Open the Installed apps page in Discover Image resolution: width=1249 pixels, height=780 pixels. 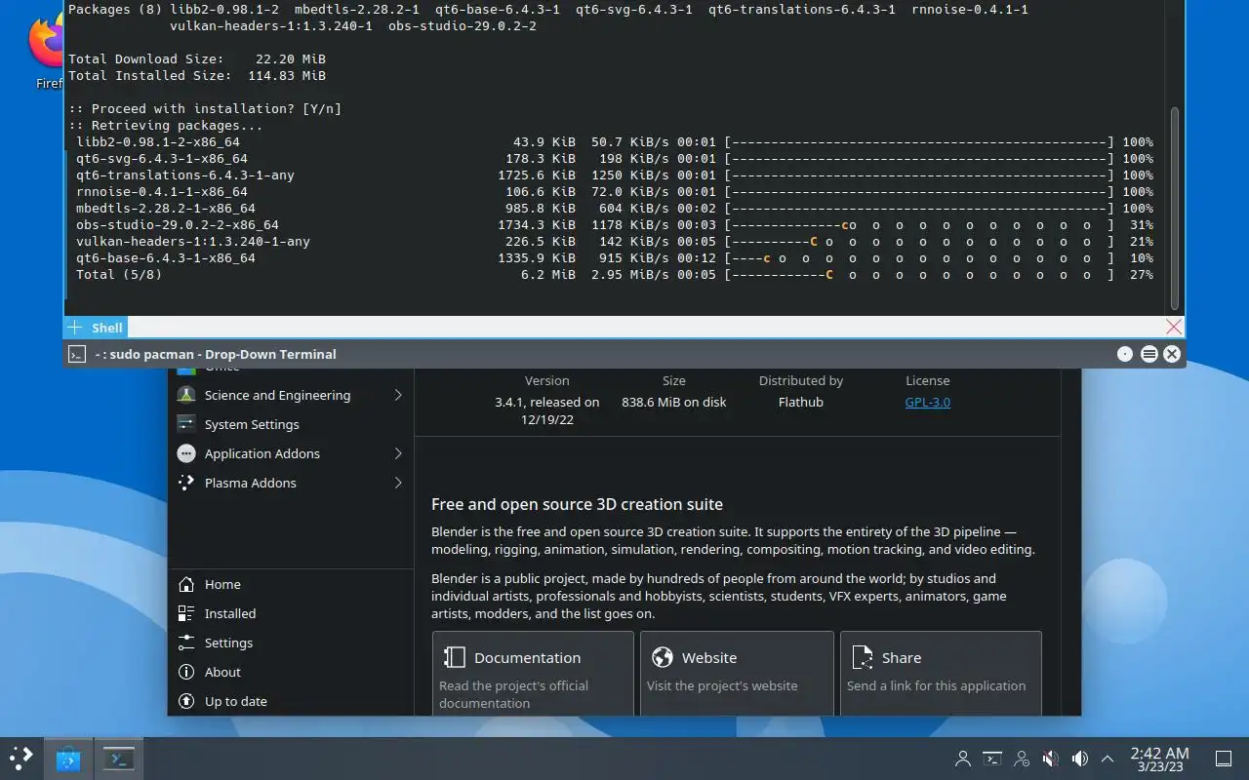point(291,613)
